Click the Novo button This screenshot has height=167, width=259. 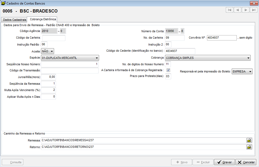click(182, 162)
